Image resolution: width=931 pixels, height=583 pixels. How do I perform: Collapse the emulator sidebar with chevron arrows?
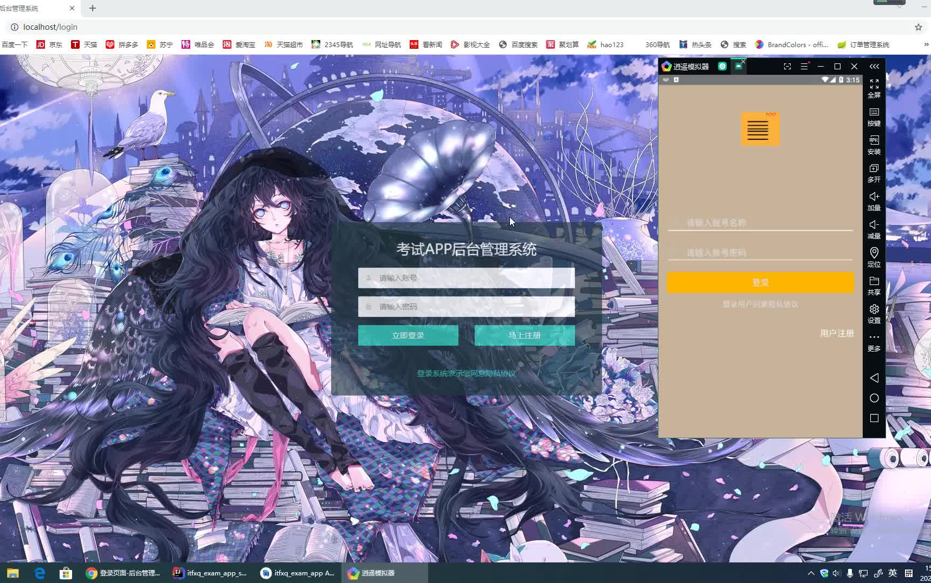pos(874,66)
